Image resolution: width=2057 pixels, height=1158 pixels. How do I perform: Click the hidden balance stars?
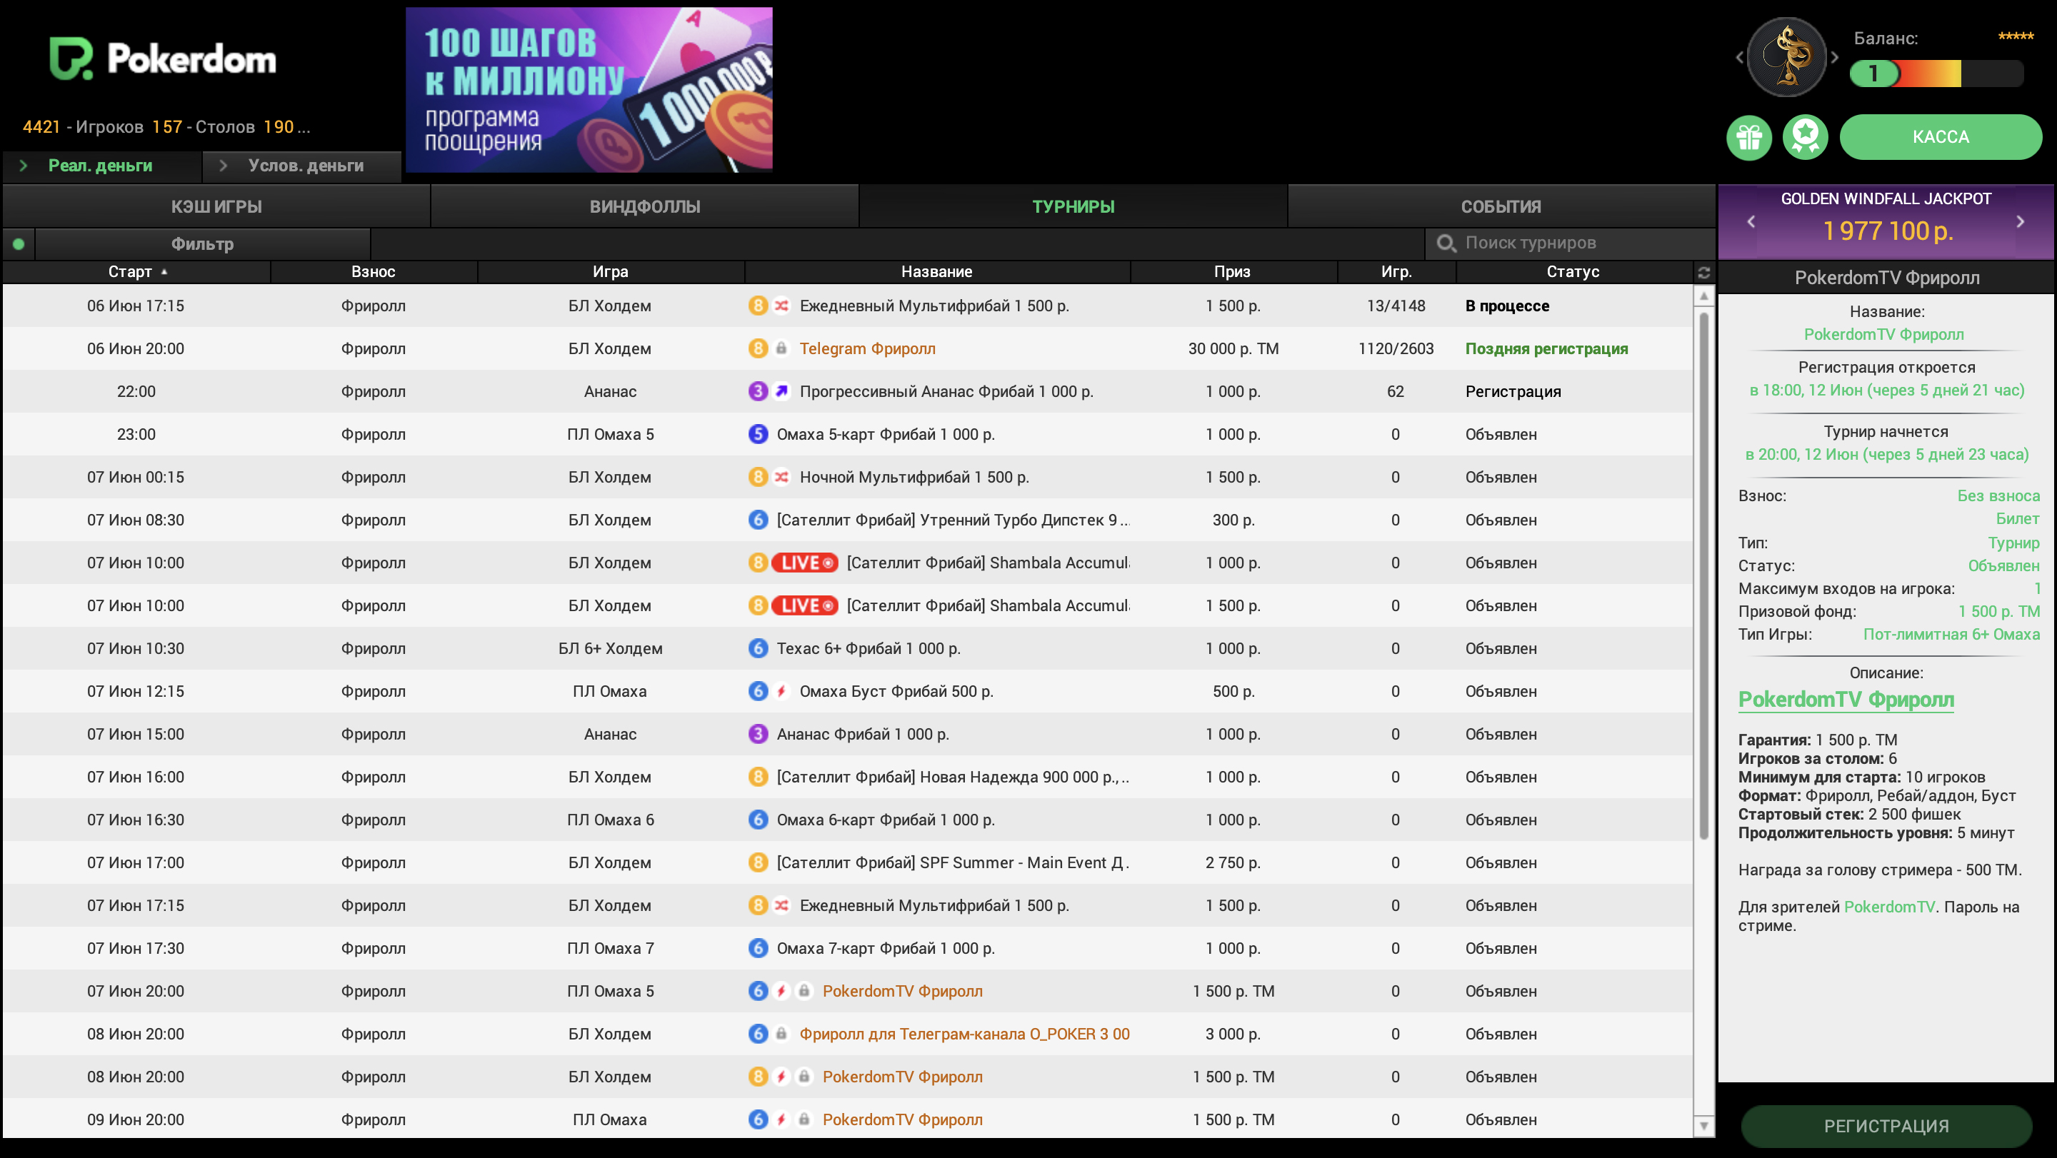pyautogui.click(x=2016, y=36)
